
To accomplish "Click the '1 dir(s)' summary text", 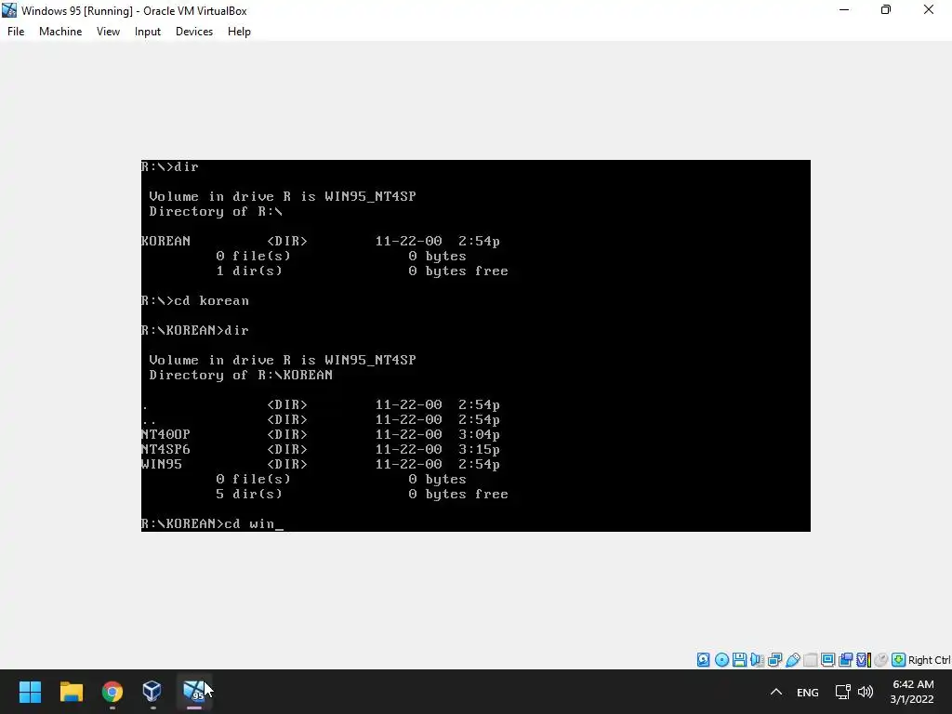I will click(249, 271).
